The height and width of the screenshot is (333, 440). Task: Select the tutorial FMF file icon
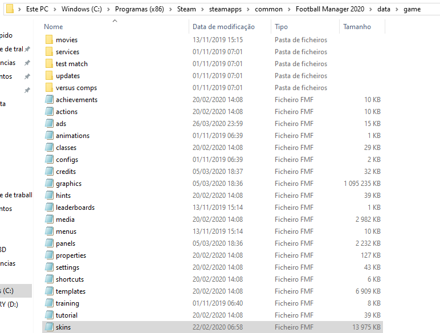[x=49, y=315]
